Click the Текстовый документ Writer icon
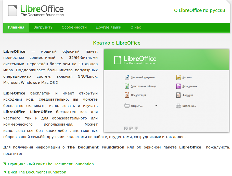Image resolution: width=232 pixels, height=176 pixels. [x=127, y=77]
